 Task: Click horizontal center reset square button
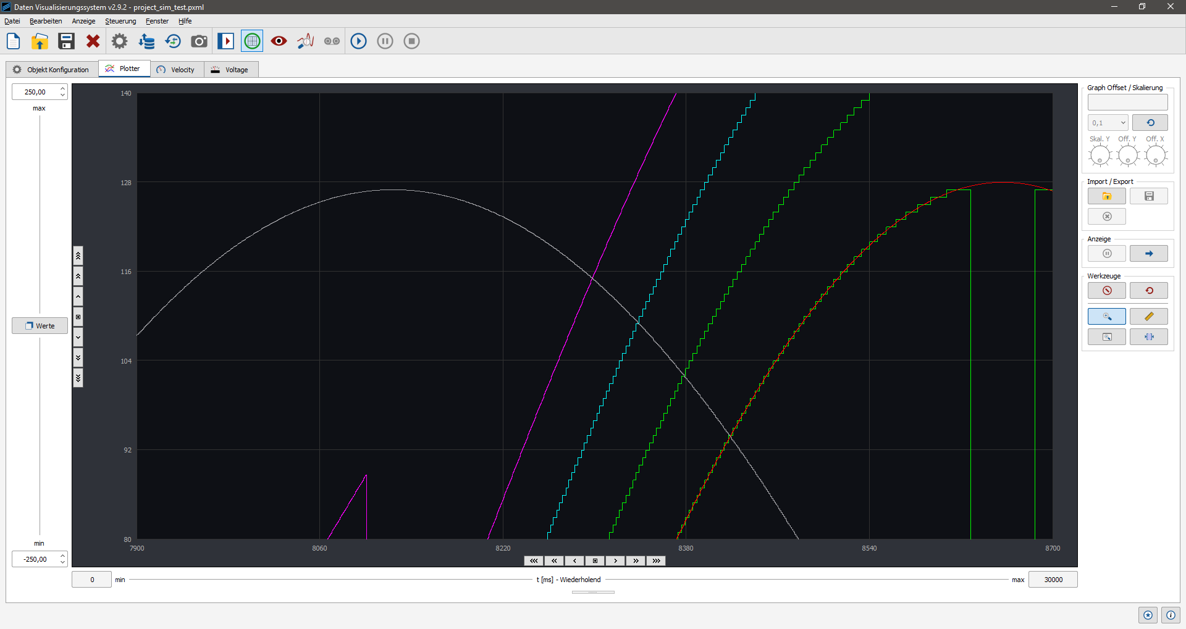pyautogui.click(x=595, y=561)
